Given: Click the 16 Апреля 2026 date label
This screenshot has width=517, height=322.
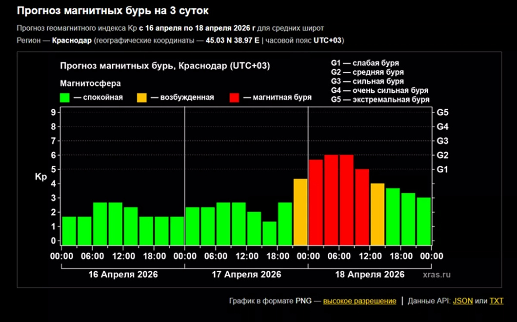Looking at the screenshot, I should coord(123,275).
